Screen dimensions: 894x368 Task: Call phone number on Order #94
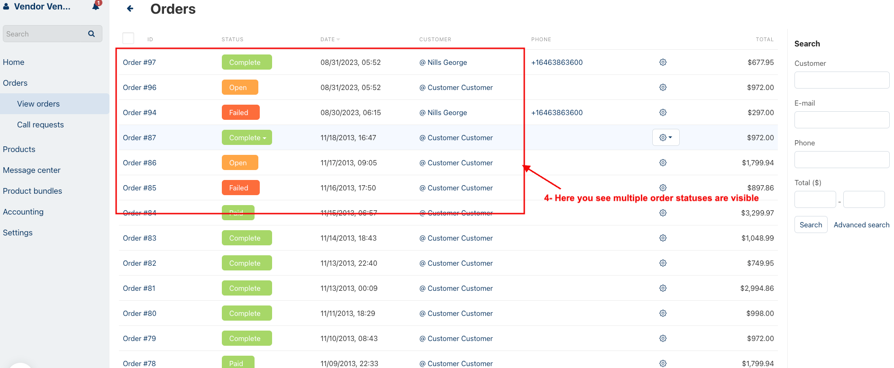(x=557, y=112)
